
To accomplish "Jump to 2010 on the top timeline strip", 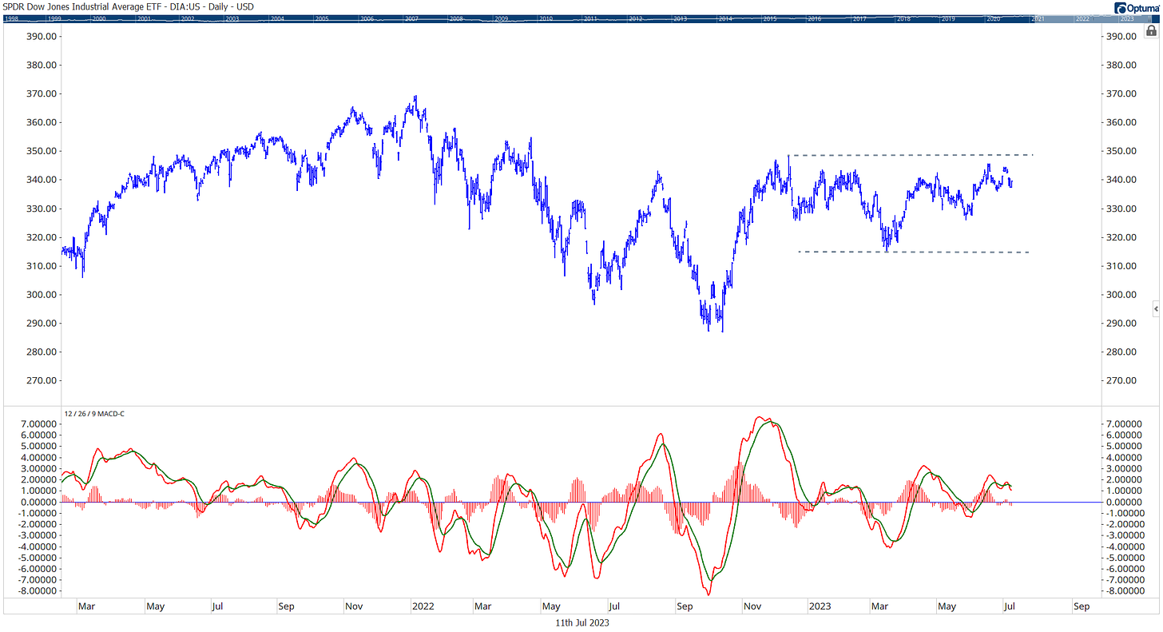I will (x=546, y=14).
